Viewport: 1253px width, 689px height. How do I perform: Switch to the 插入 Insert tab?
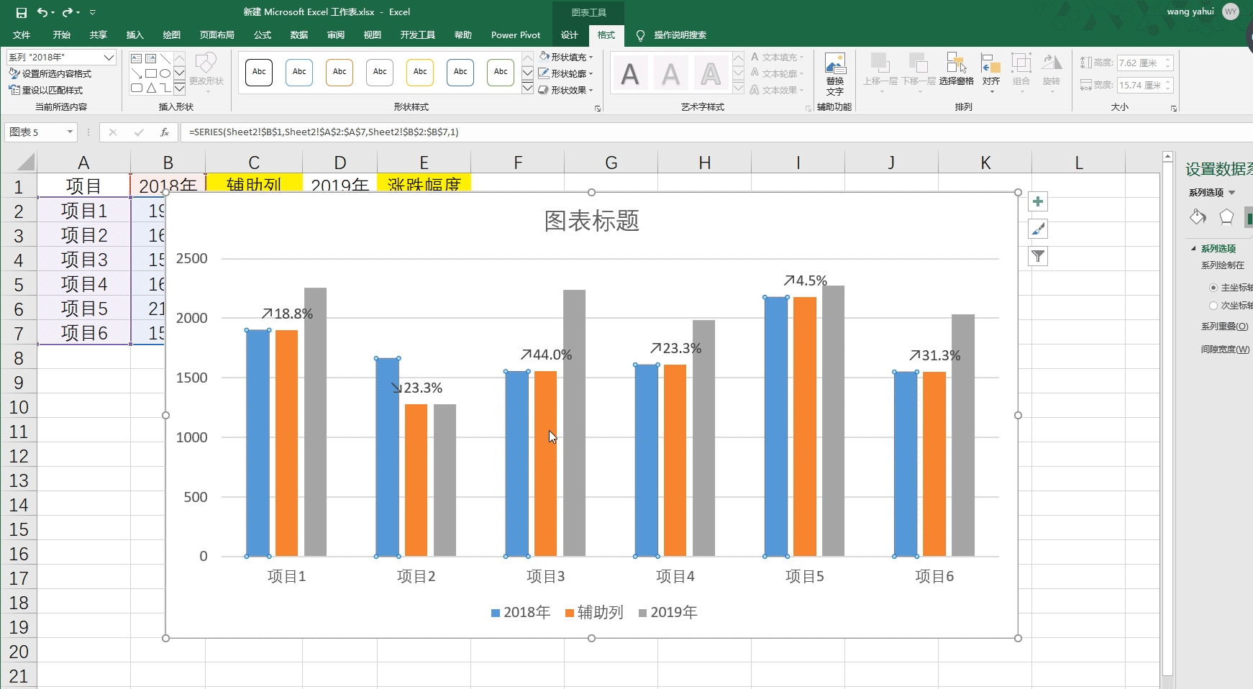(x=135, y=35)
